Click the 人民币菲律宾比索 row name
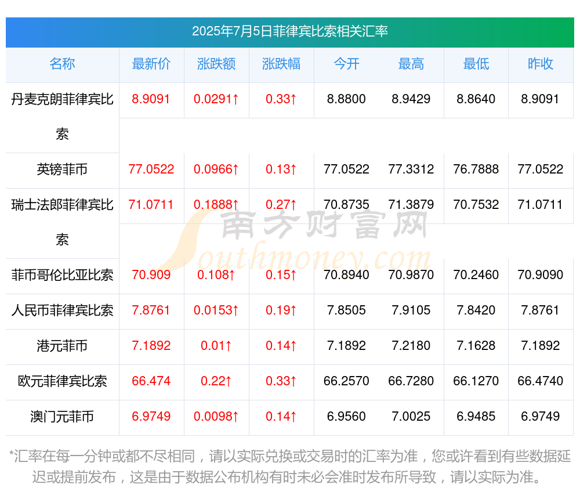This screenshot has width=580, height=495. 62,310
